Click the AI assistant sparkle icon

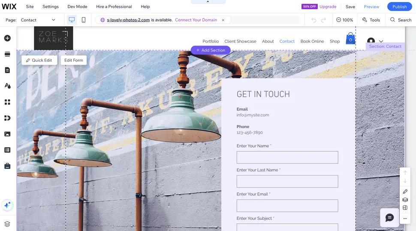(x=7, y=205)
